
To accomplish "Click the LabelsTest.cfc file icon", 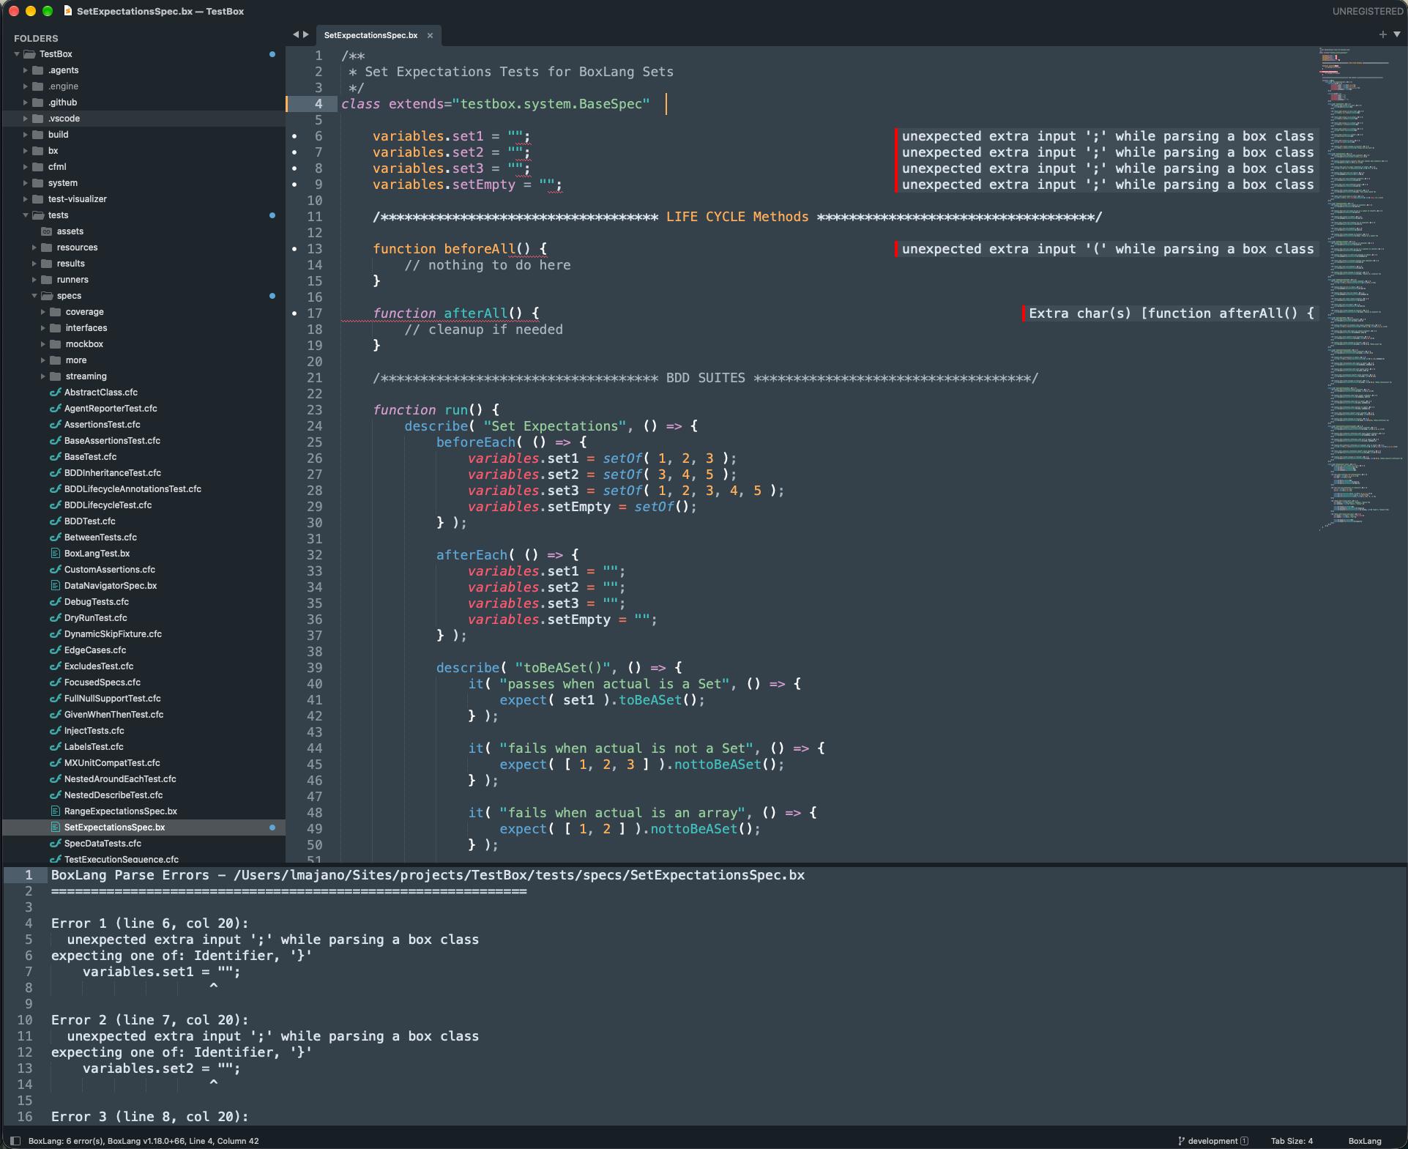I will pos(55,747).
